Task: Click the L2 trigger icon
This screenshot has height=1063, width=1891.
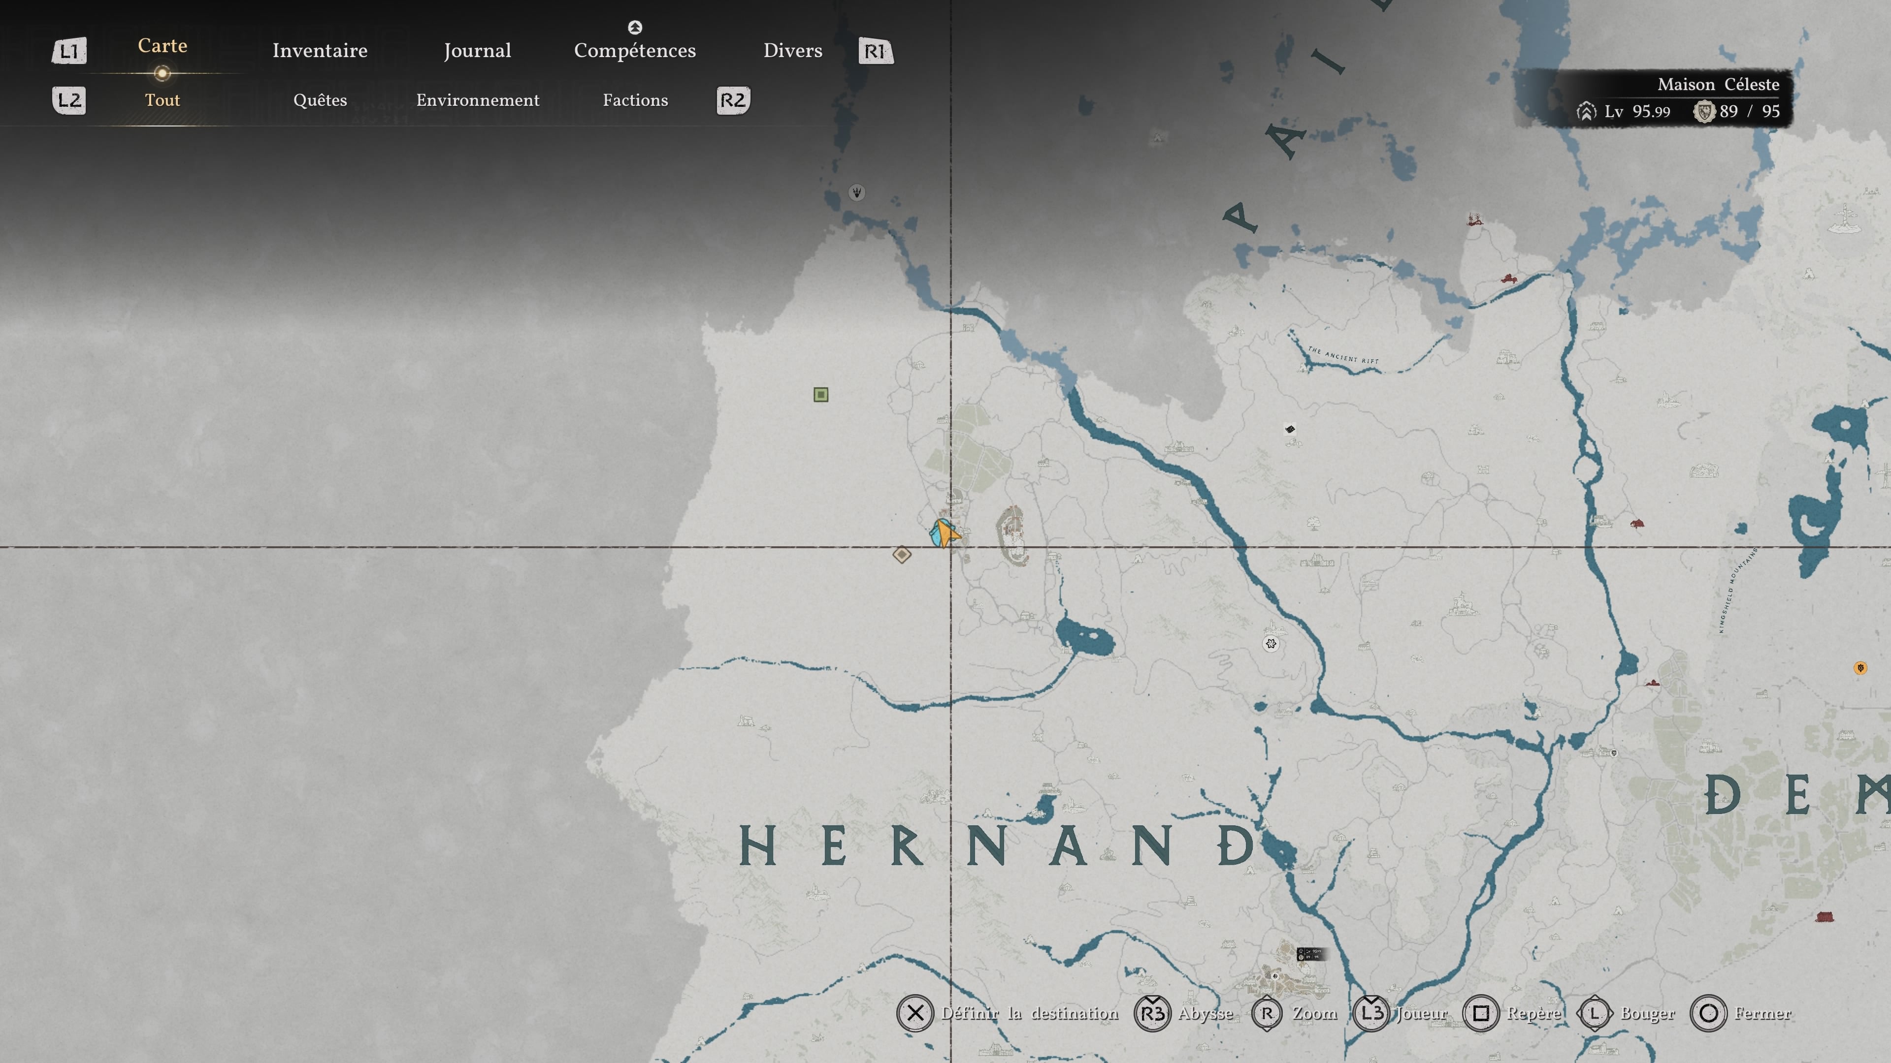Action: tap(69, 100)
